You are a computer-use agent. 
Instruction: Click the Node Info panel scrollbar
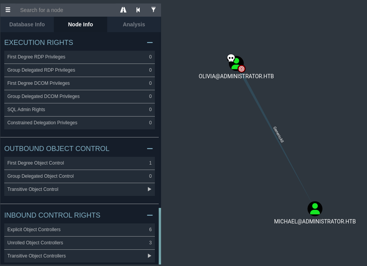click(x=160, y=236)
